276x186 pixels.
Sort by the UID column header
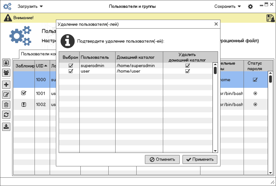click(42, 66)
